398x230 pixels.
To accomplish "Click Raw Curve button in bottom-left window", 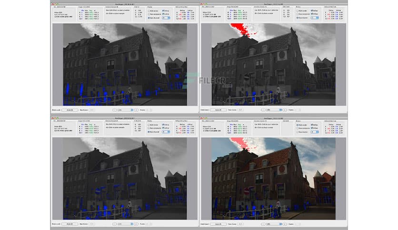I will pos(92,223).
